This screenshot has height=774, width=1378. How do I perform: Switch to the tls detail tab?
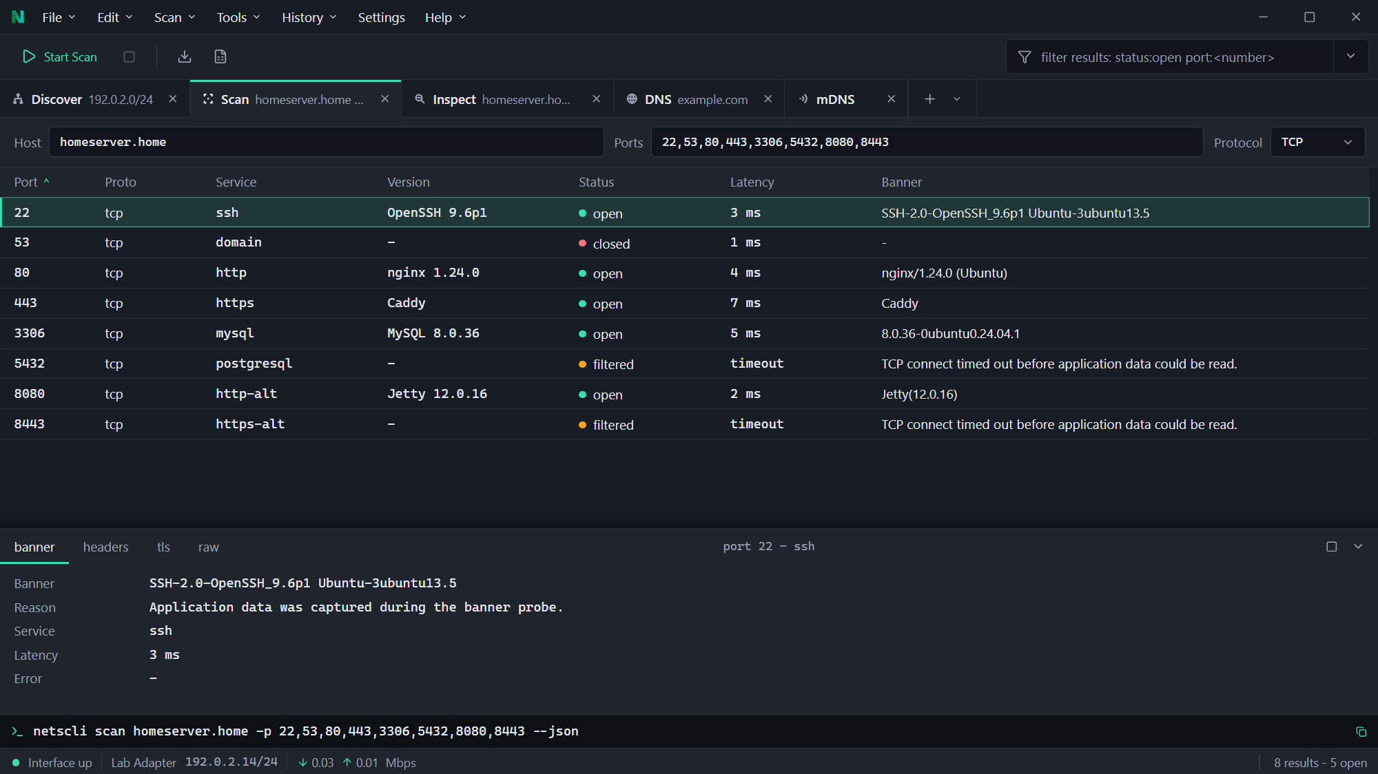(x=163, y=547)
